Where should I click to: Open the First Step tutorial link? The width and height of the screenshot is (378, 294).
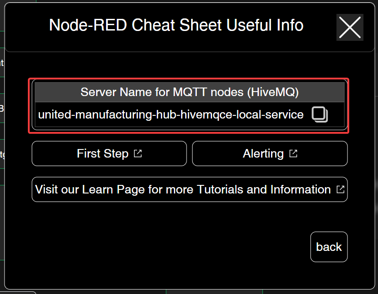point(109,154)
